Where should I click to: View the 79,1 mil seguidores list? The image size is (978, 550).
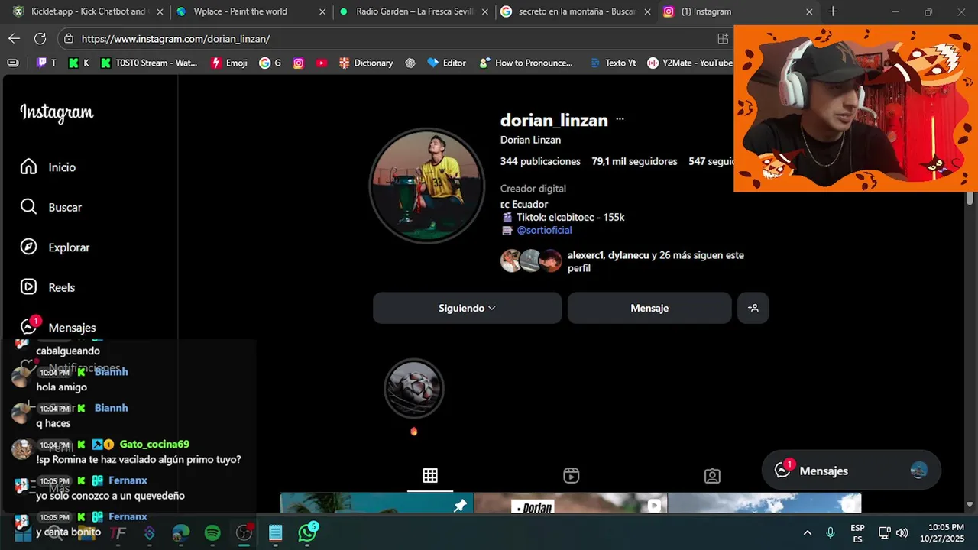634,161
